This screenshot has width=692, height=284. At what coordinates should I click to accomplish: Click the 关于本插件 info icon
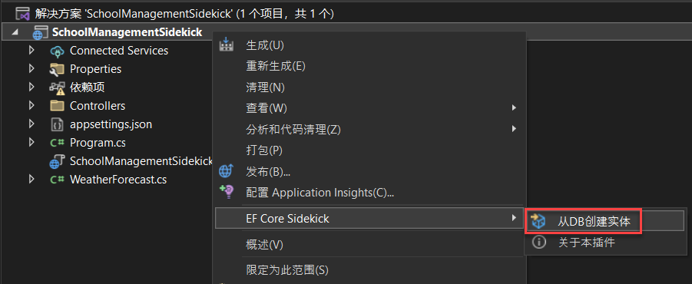coord(538,242)
